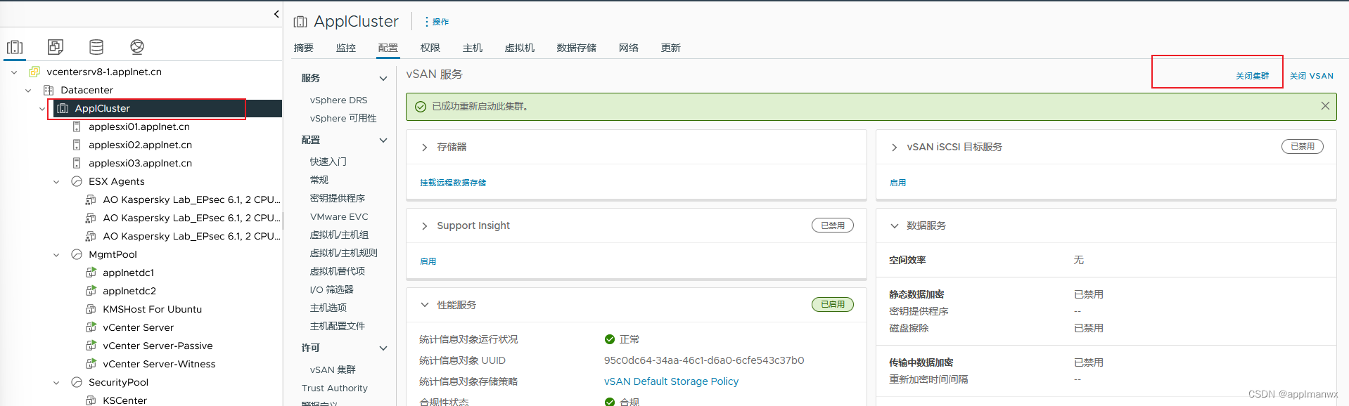Click the VM icon next to KSCenter
Viewport: 1349px width, 406px height.
91,400
